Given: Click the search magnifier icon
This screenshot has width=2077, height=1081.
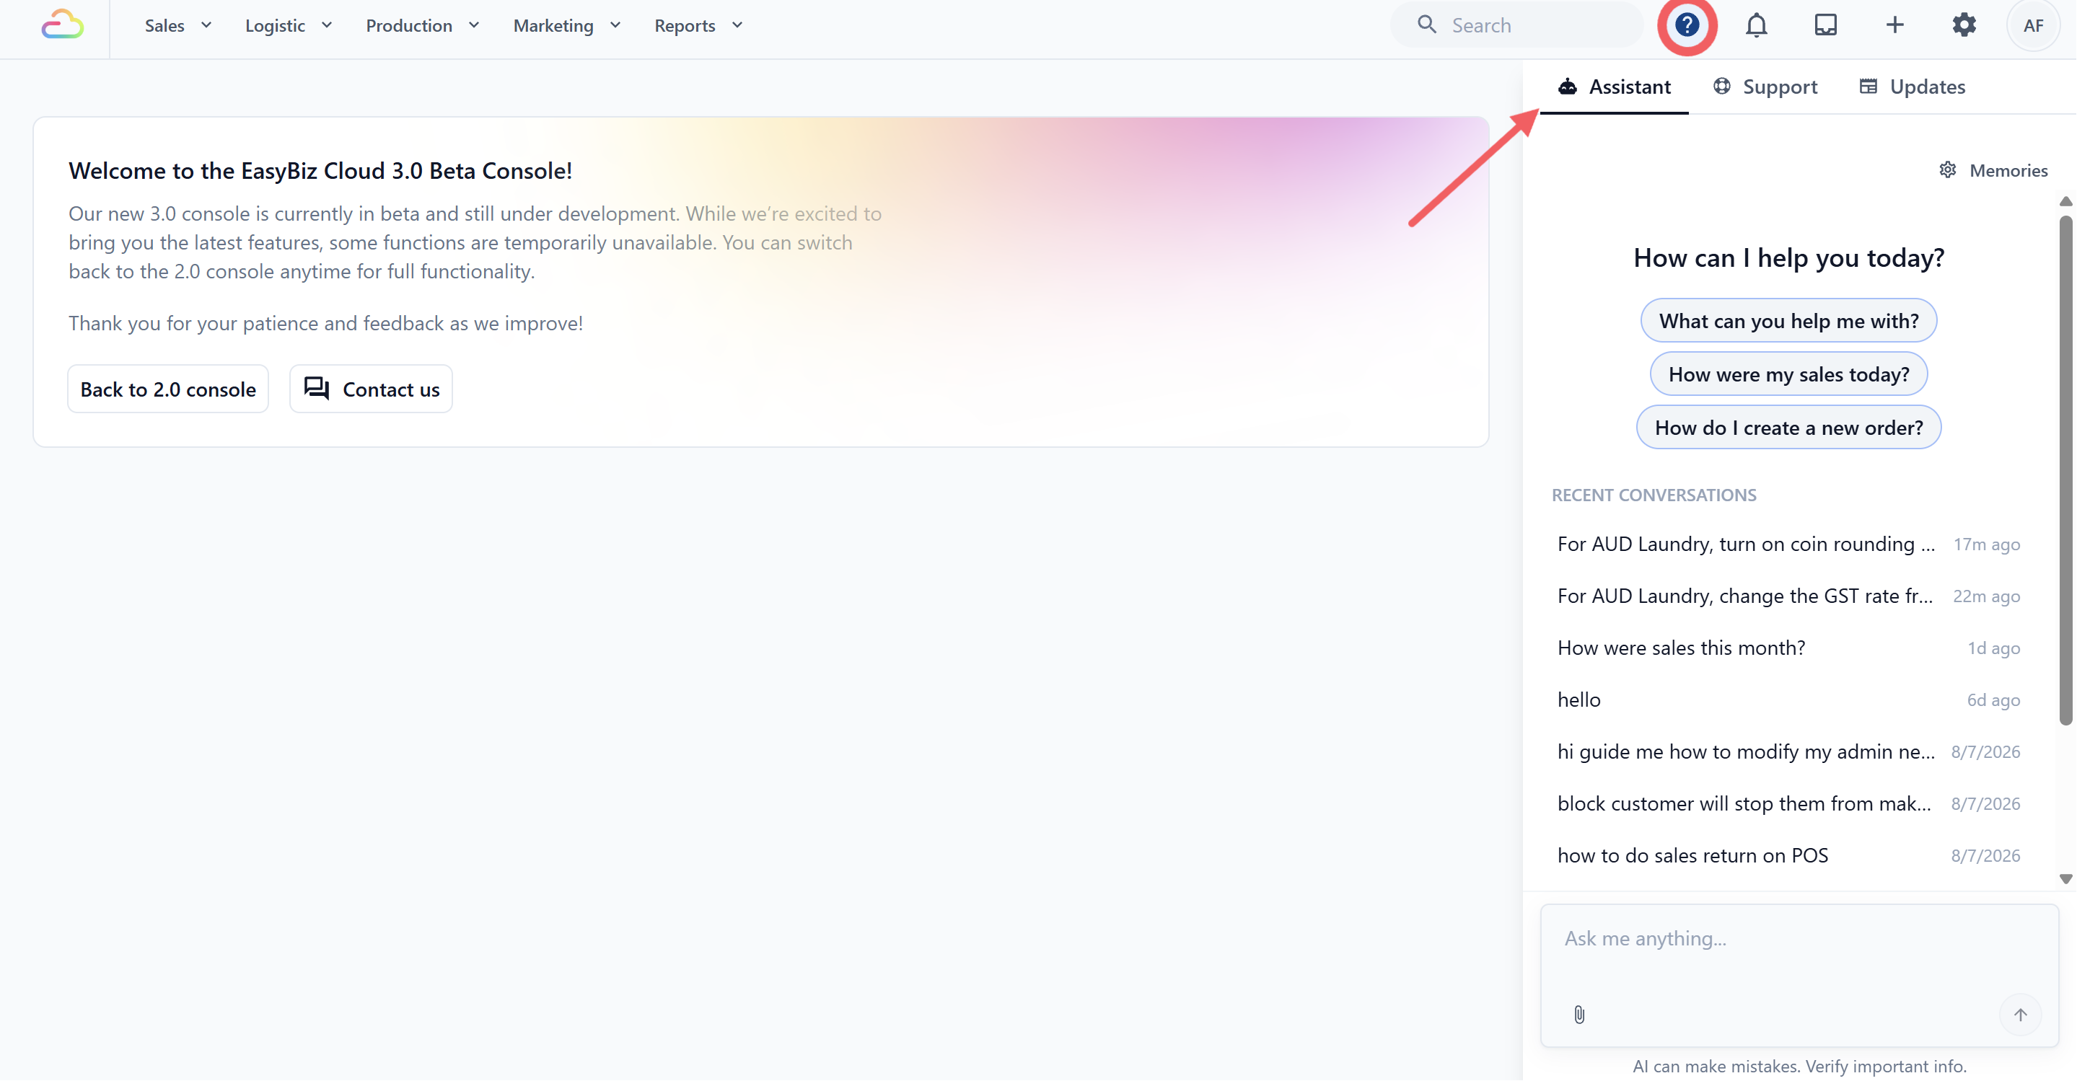Looking at the screenshot, I should [x=1426, y=25].
